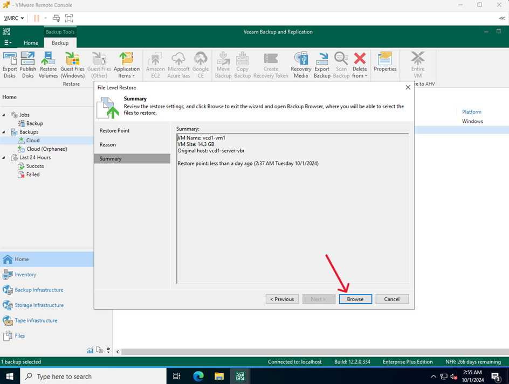Screen dimensions: 509x384
Task: Select Cloud (Orphaned) in the tree
Action: click(x=47, y=149)
